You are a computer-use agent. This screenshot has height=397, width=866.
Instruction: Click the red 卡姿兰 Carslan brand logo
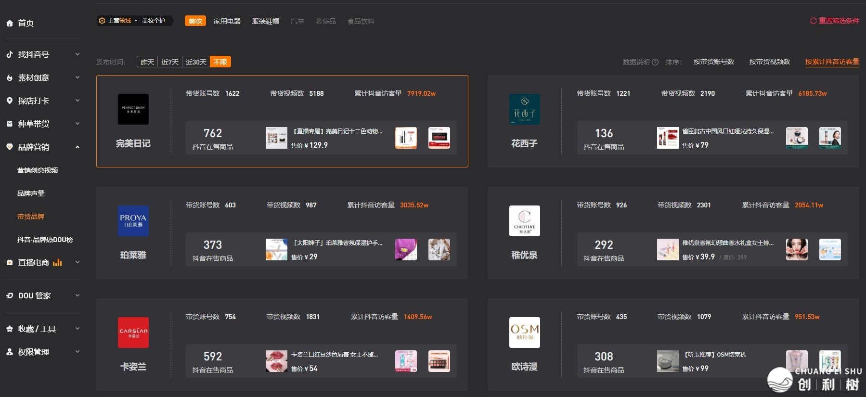point(133,333)
